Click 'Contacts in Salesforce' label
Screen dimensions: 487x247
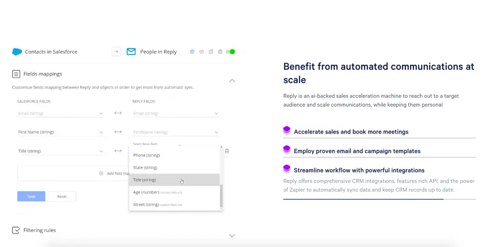tap(51, 52)
